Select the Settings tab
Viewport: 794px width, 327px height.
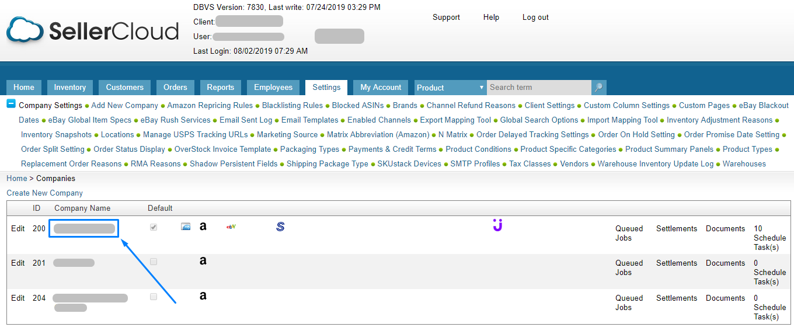point(326,88)
